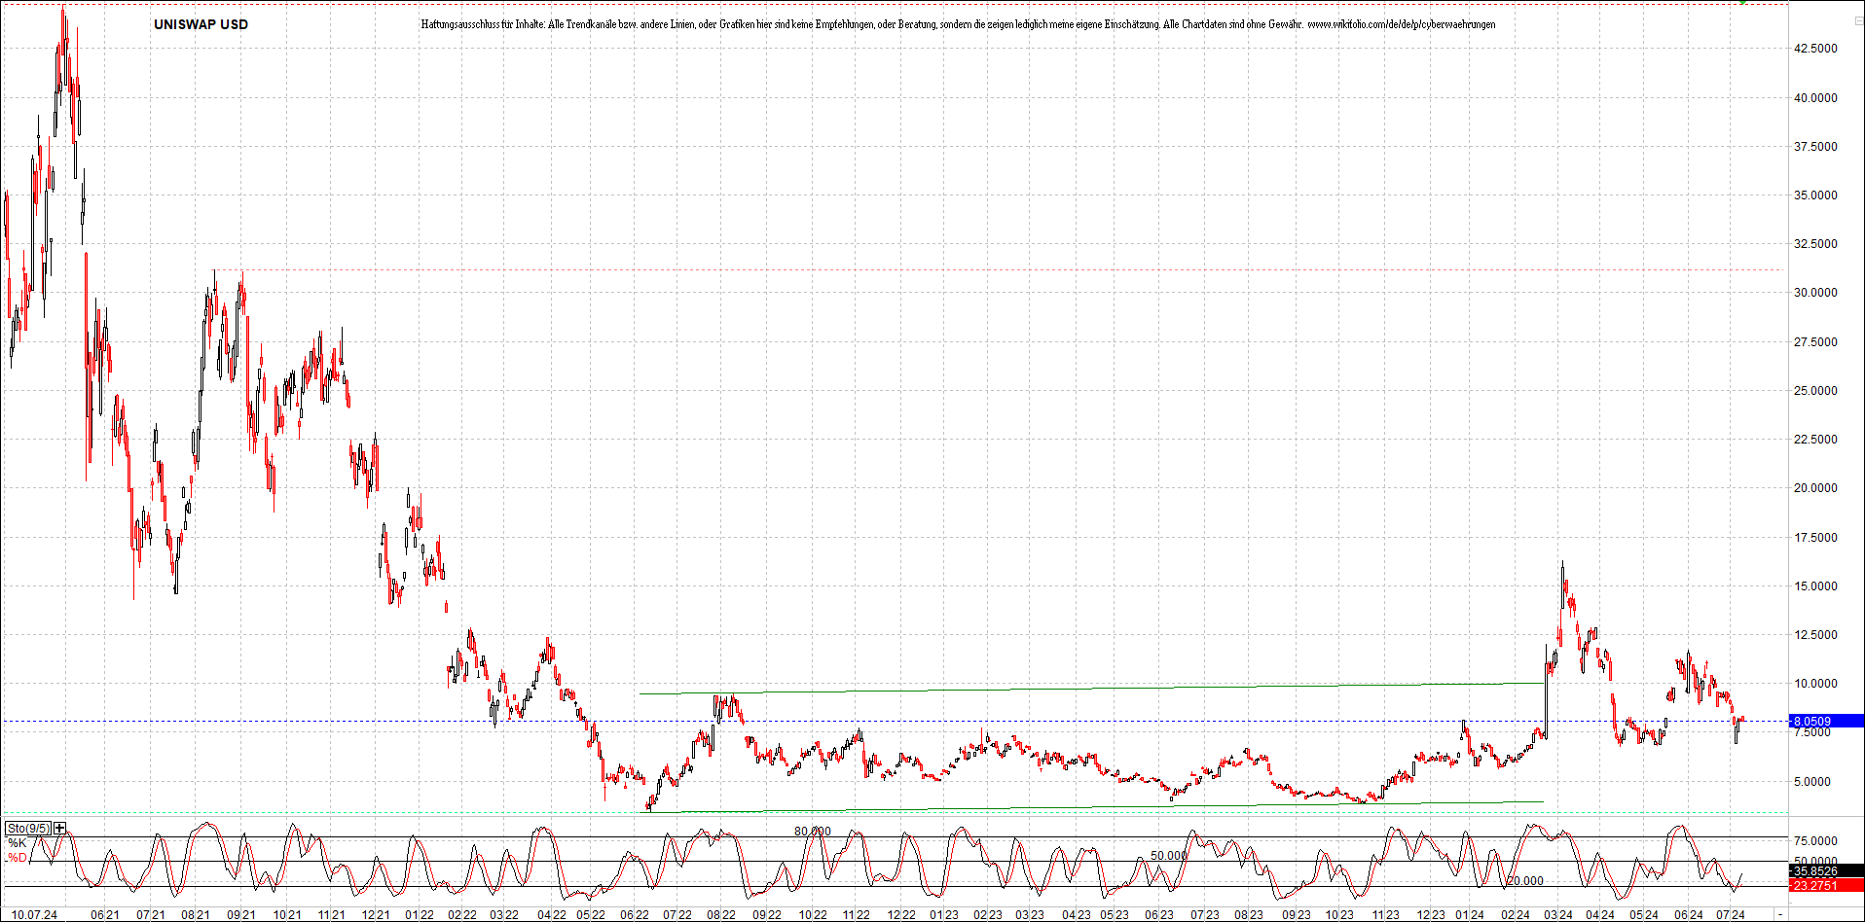The height and width of the screenshot is (922, 1865).
Task: Click the 01 23 time axis label
Action: (944, 915)
